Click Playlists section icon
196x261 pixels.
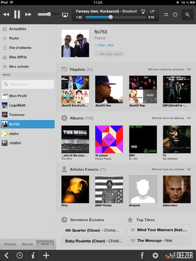tap(64, 69)
